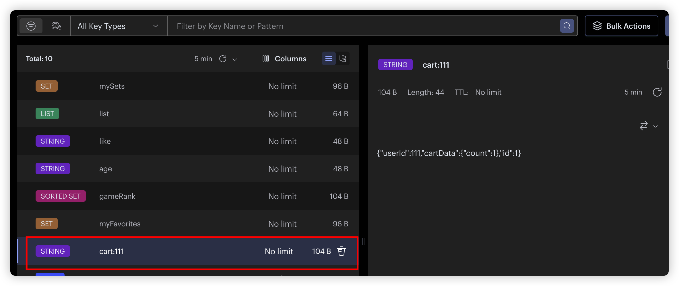Screen dimensions: 679x286
Task: Open Bulk Actions
Action: tap(621, 26)
